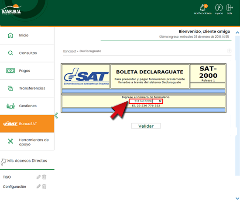This screenshot has width=240, height=205.
Task: Click the form number input field
Action: click(146, 101)
